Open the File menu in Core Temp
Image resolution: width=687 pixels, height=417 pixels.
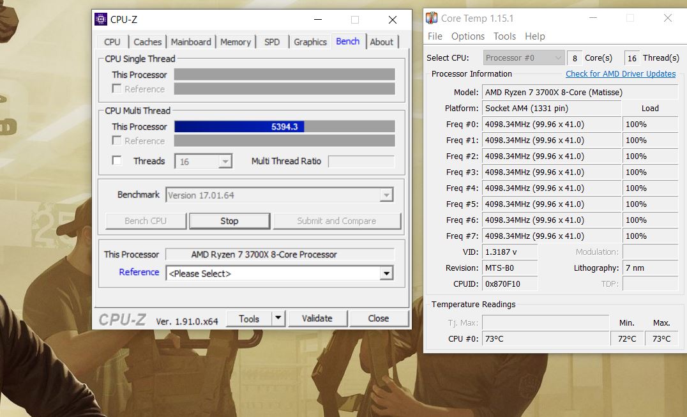(x=435, y=36)
